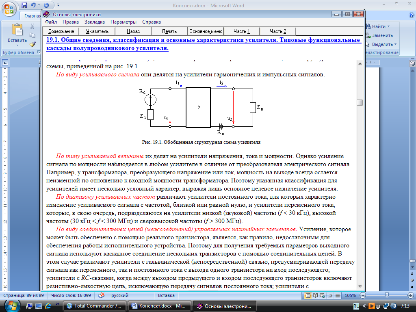Click the help window scrollbar down arrow
The height and width of the screenshot is (312, 416).
pyautogui.click(x=360, y=286)
